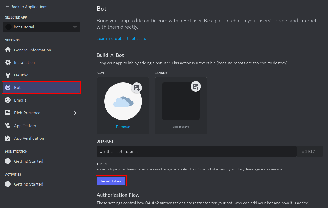Open the selected app dropdown

[x=41, y=27]
